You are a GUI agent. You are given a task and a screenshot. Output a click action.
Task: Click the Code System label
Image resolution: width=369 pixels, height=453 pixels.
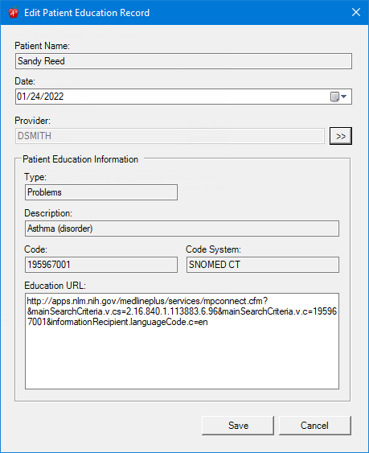click(x=213, y=249)
